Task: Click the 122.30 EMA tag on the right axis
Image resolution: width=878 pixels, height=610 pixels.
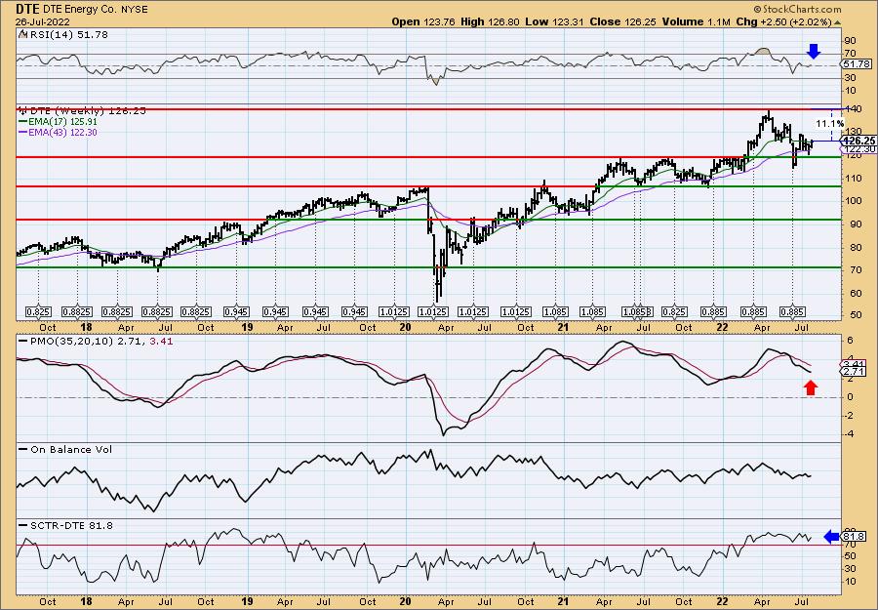Action: (x=858, y=149)
